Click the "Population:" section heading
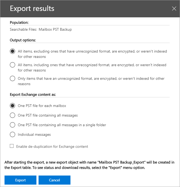180x187 pixels. (x=19, y=23)
